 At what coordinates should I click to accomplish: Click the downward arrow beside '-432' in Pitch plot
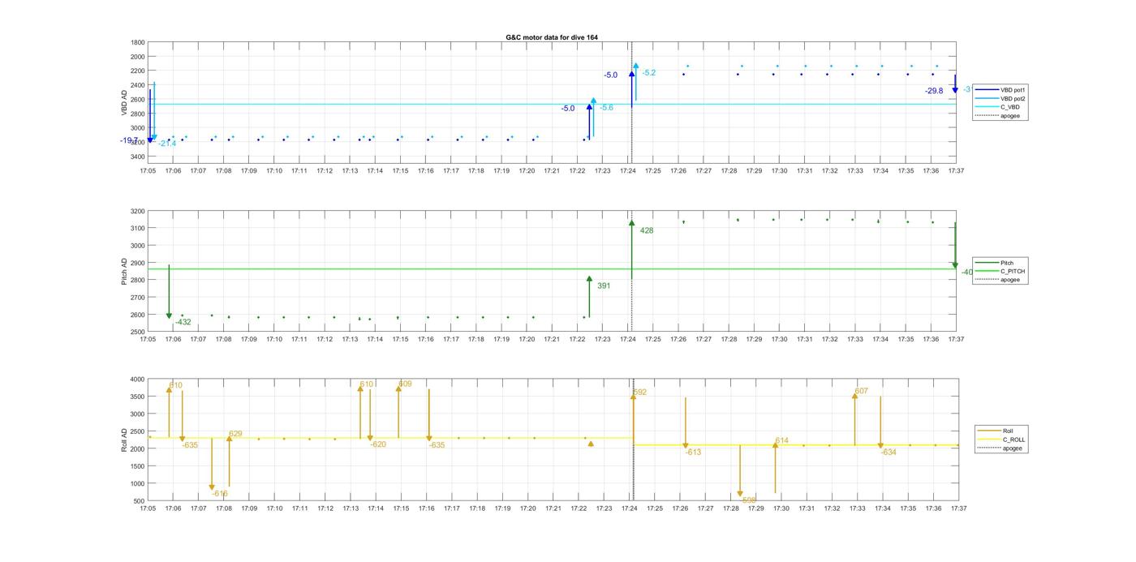[169, 292]
